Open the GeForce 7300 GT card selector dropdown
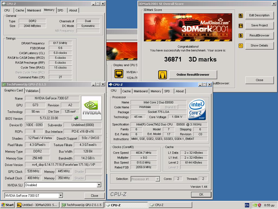278x209 pixels. point(61,195)
